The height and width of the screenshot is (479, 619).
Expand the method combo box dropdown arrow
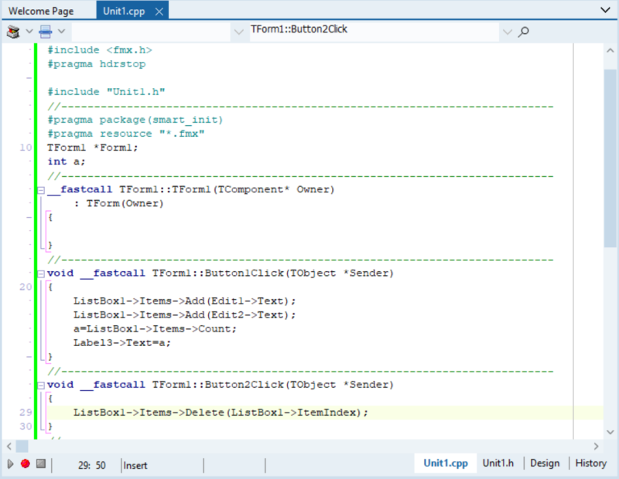[x=508, y=32]
